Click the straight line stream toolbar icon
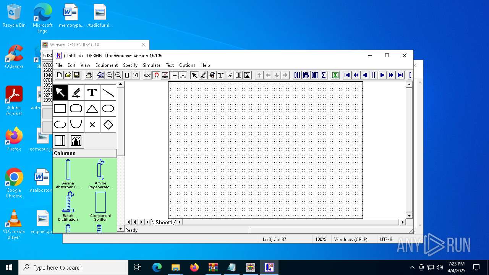The image size is (489, 275). (174, 75)
